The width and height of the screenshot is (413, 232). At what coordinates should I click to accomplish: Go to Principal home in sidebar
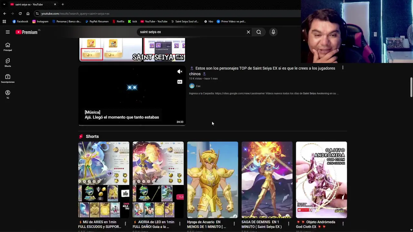8,47
